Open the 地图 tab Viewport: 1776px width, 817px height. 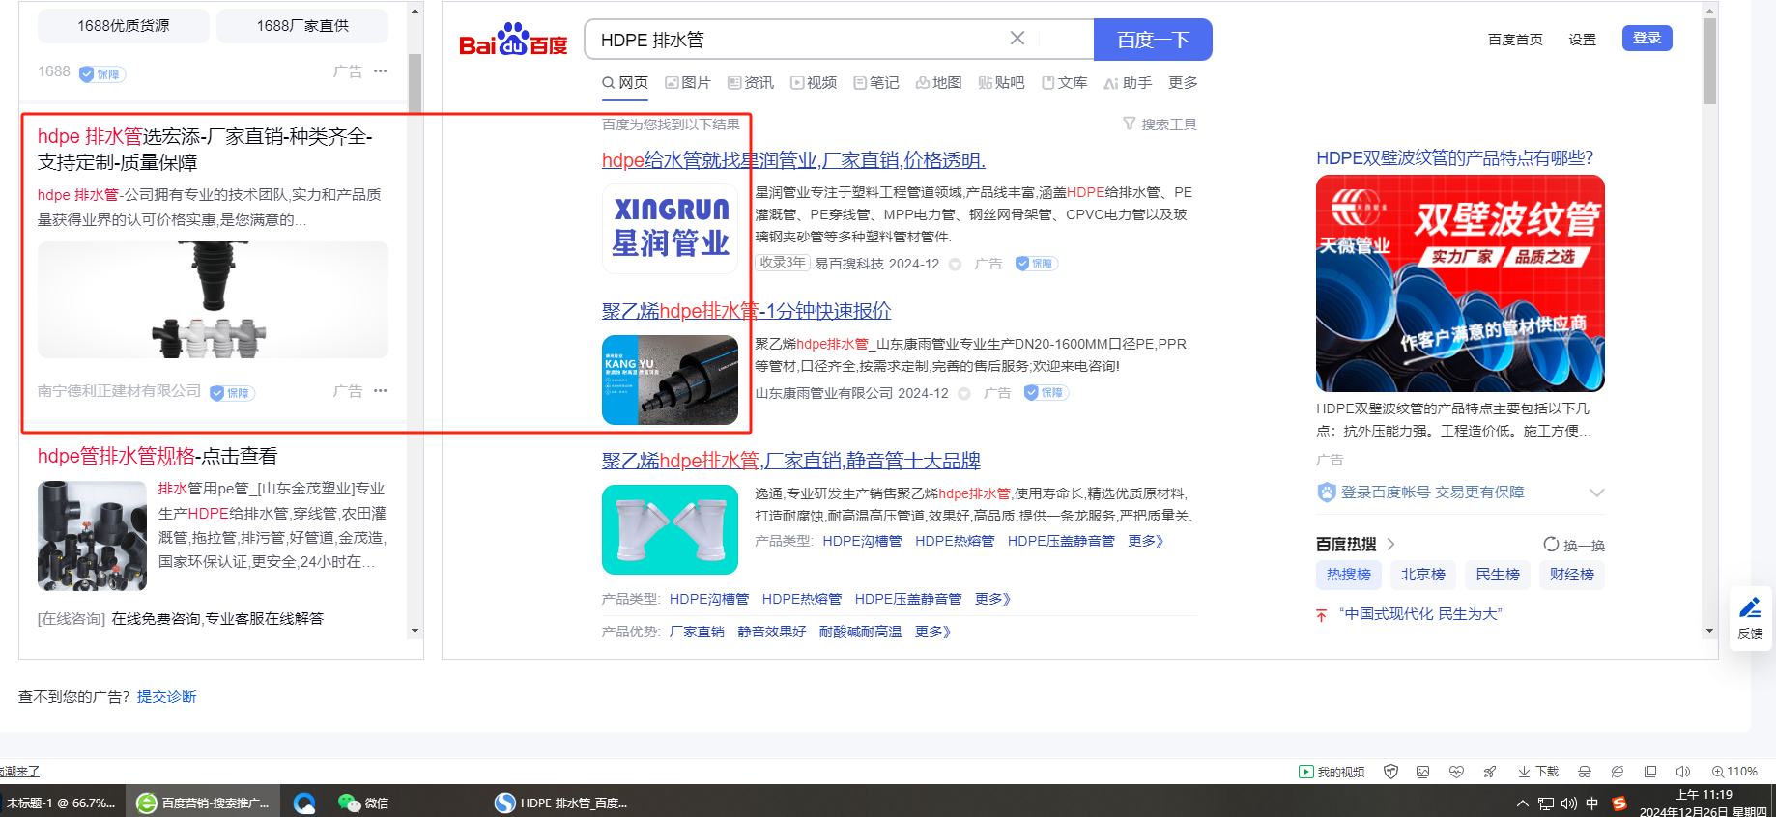pos(939,83)
